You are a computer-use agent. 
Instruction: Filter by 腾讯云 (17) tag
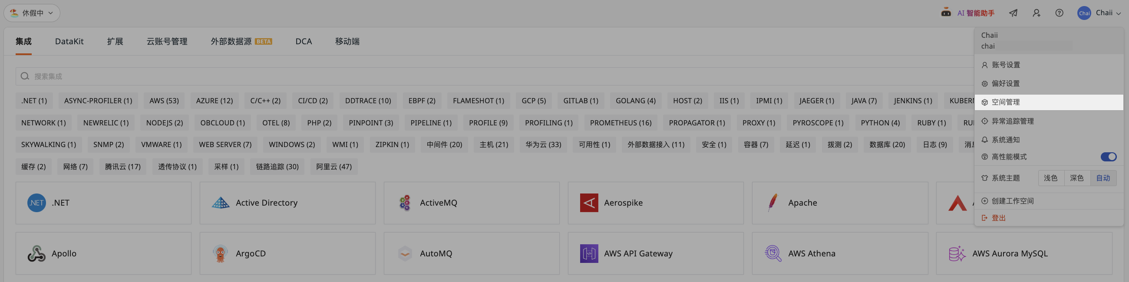click(123, 167)
